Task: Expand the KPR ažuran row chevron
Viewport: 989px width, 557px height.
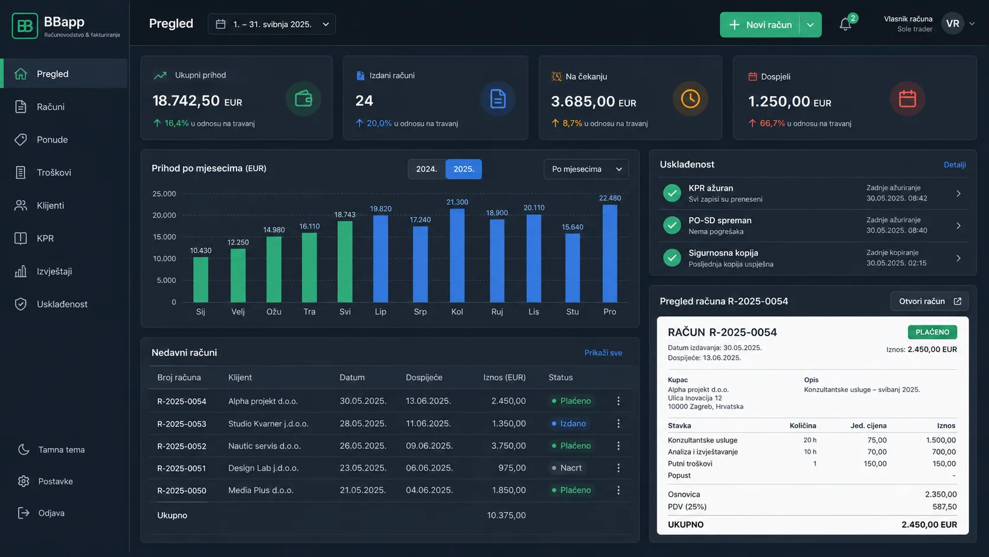Action: coord(959,194)
